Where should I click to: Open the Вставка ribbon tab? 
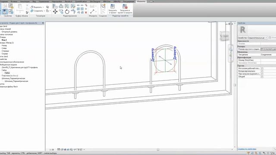[14, 1]
